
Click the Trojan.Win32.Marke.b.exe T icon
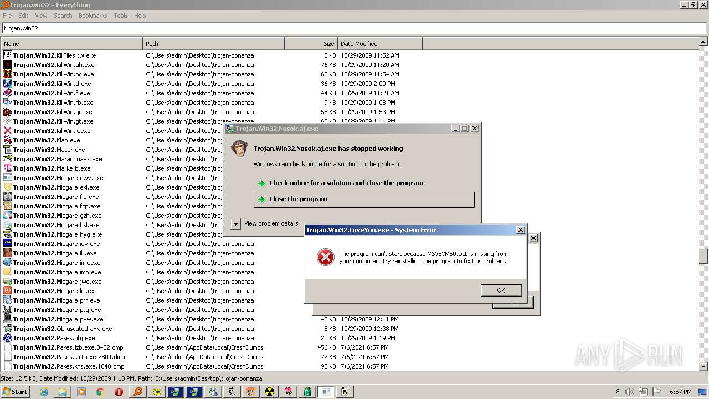[8, 168]
